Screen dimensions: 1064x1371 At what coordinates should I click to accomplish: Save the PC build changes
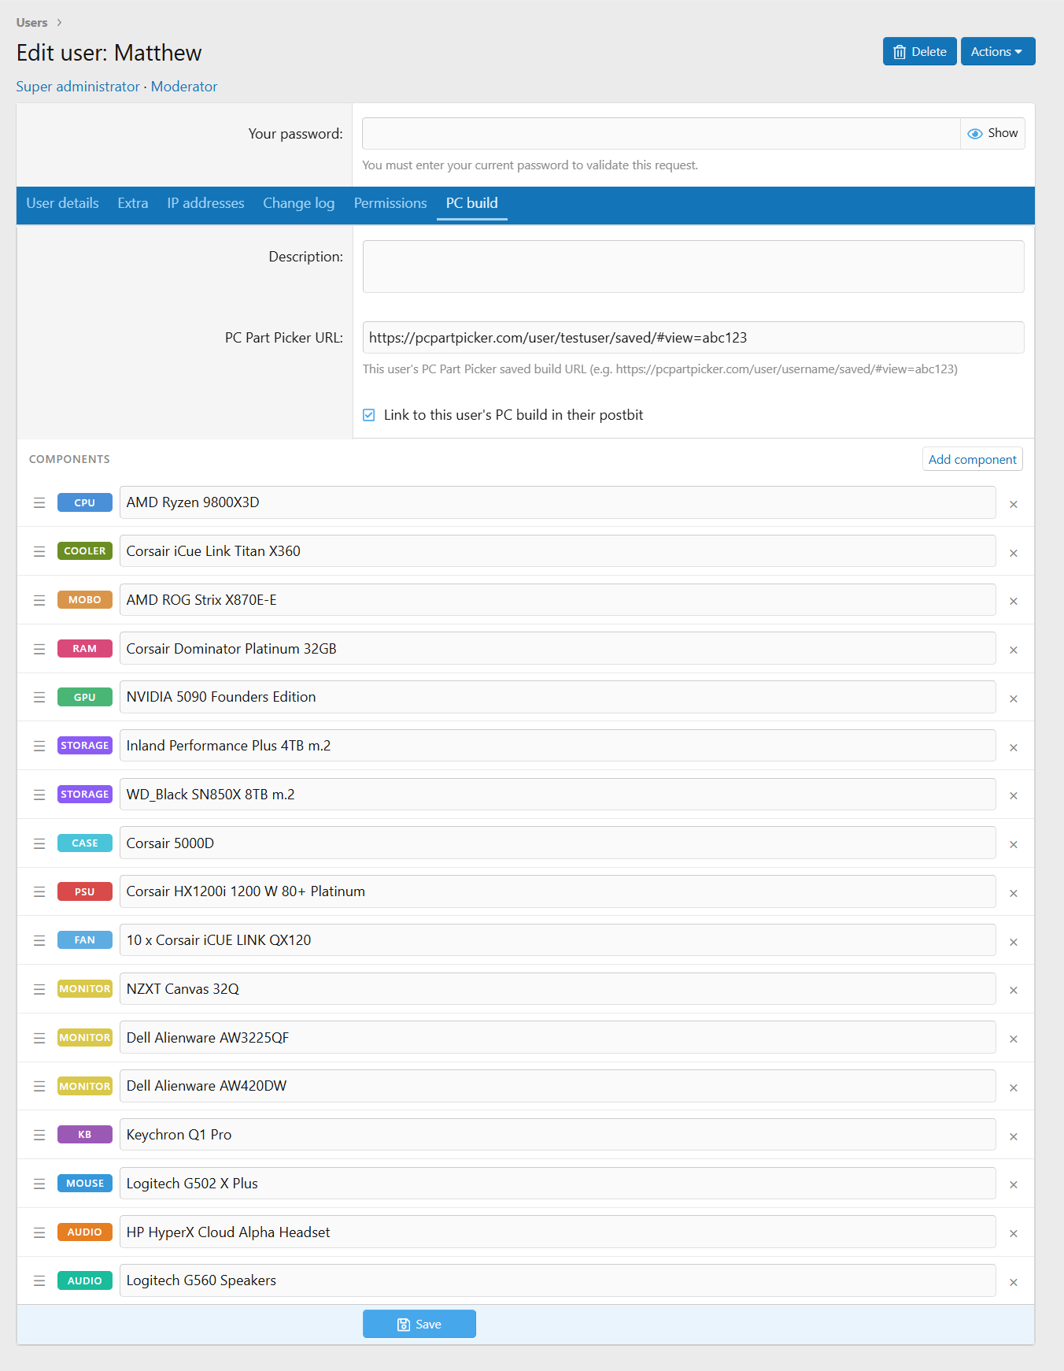pyautogui.click(x=419, y=1325)
